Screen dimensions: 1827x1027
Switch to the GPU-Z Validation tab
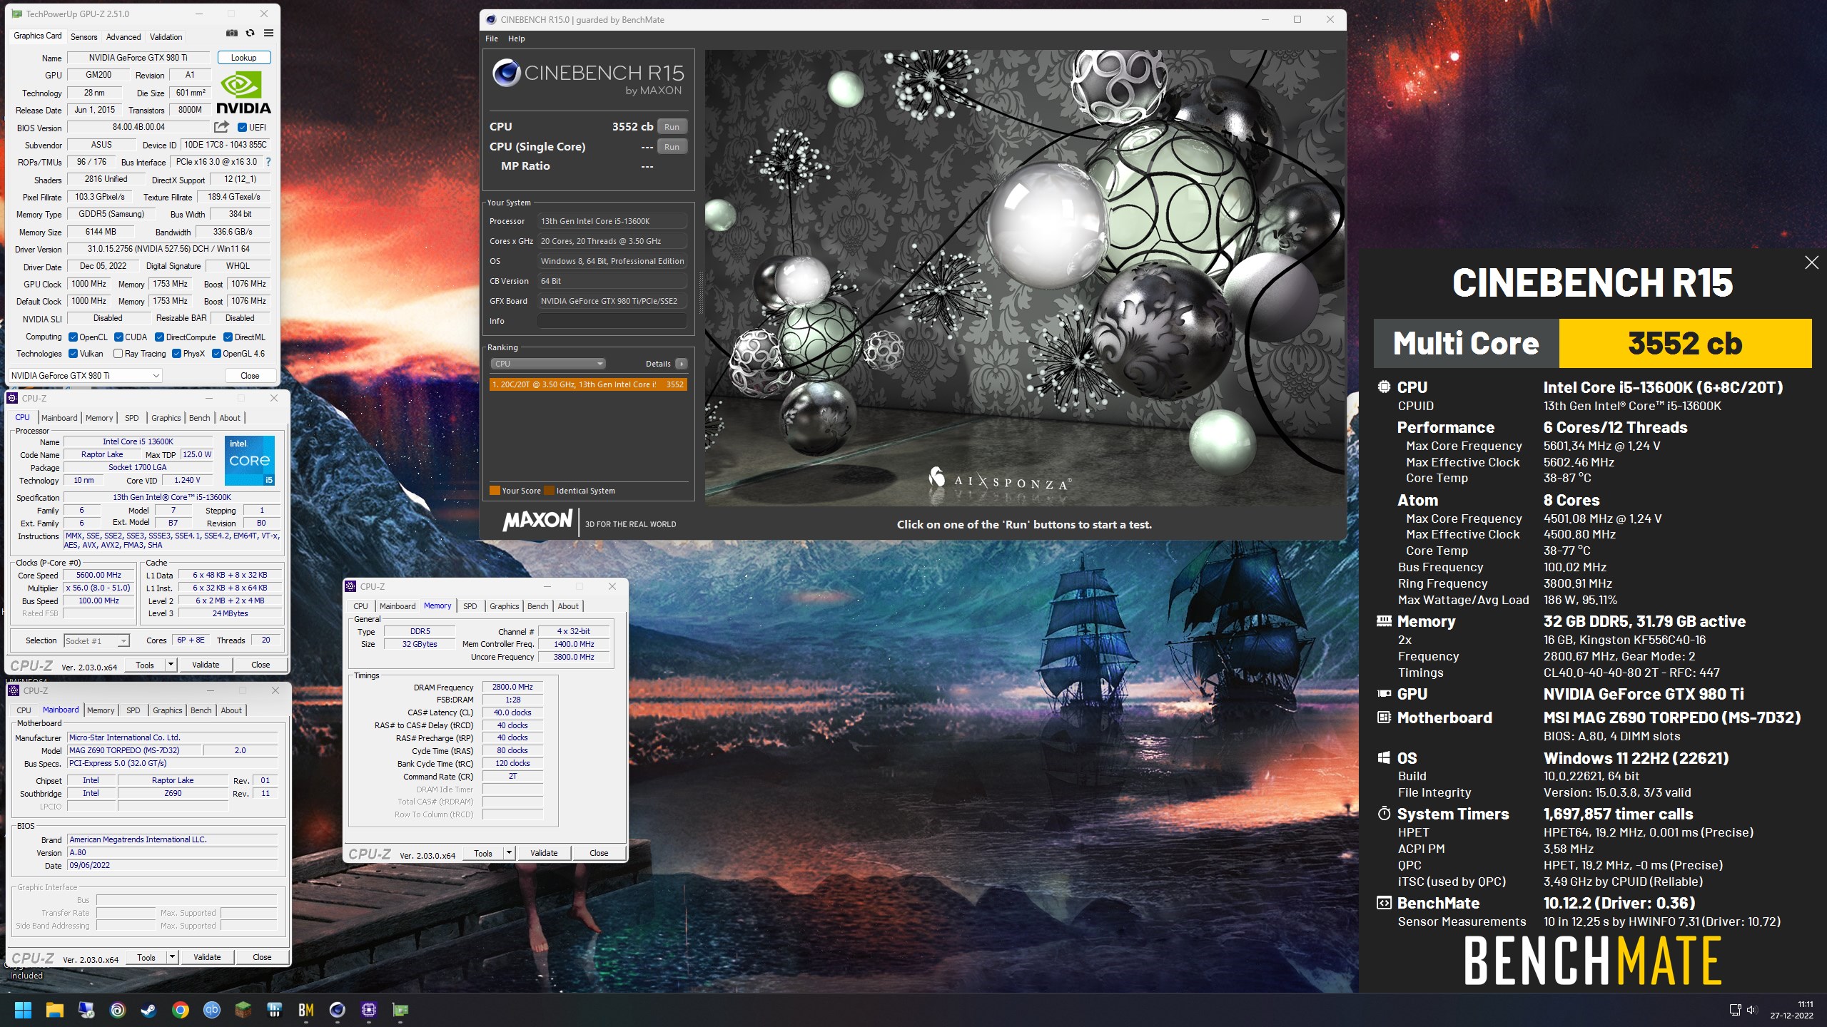(x=166, y=36)
